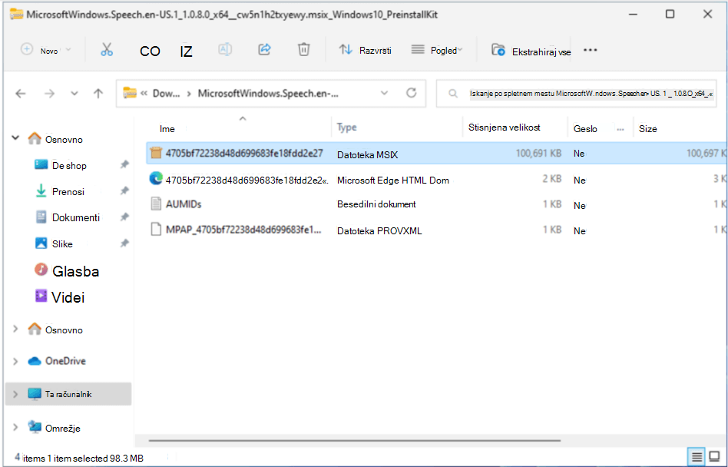Select Ta računalnik in navigation pane
The width and height of the screenshot is (728, 467).
68,394
